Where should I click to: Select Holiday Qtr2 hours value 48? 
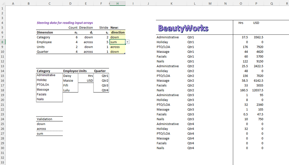coord(246,71)
